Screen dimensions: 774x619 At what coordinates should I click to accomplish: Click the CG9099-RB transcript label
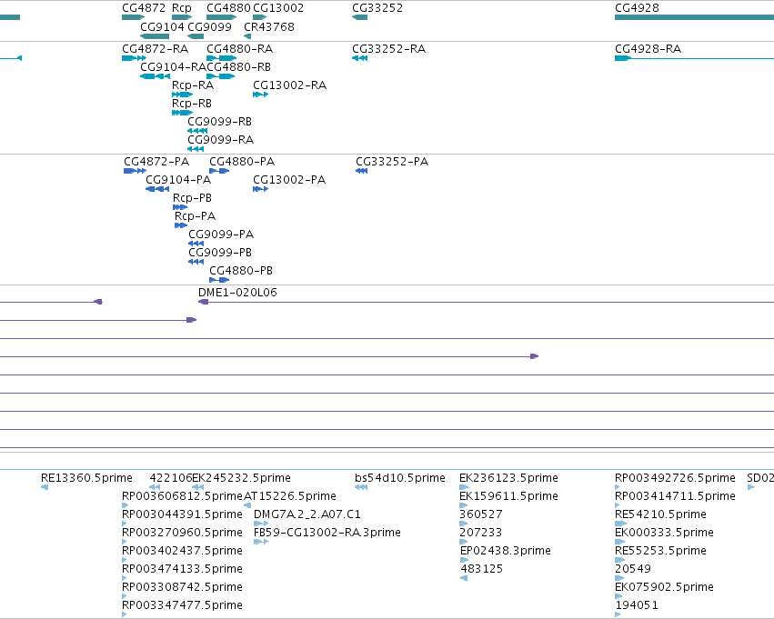tap(220, 121)
